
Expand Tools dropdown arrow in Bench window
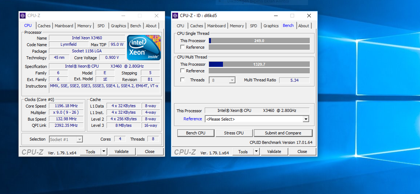pos(256,151)
